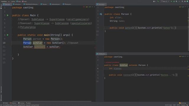189x106 pixels.
Task: Click the Build hammer icon
Action: tap(158, 1)
